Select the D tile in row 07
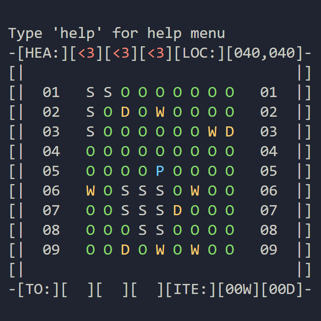 (x=177, y=211)
